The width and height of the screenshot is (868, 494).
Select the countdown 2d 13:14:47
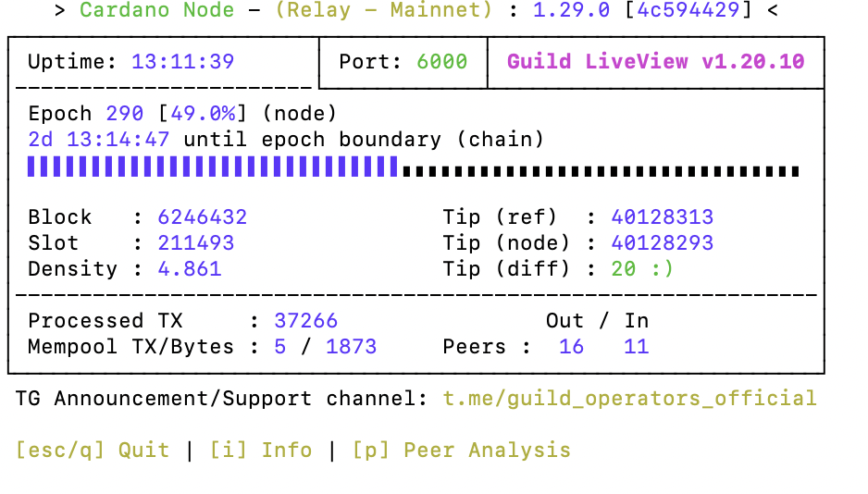click(98, 140)
